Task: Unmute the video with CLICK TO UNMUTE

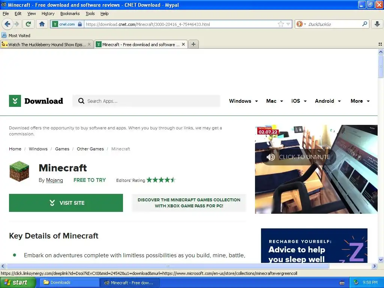Action: [x=298, y=157]
